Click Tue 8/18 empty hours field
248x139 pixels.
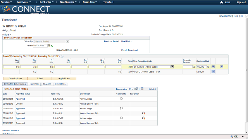[114, 67]
